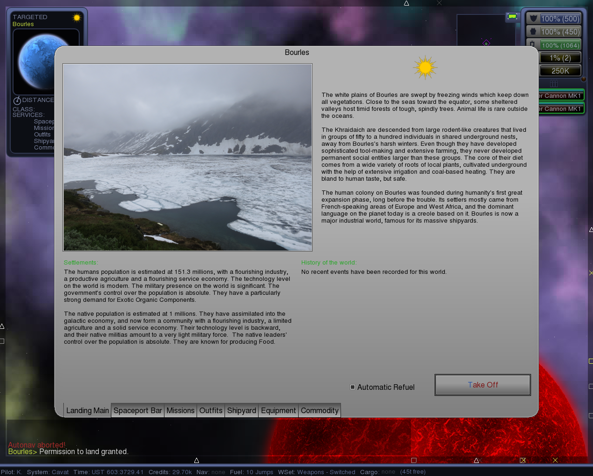Screen dimensions: 593x476
Task: Click the armor icon beside 100% (450)
Action: (533, 32)
